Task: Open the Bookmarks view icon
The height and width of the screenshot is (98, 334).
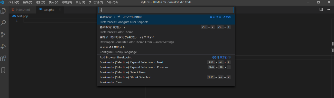Action: click(x=3, y=70)
